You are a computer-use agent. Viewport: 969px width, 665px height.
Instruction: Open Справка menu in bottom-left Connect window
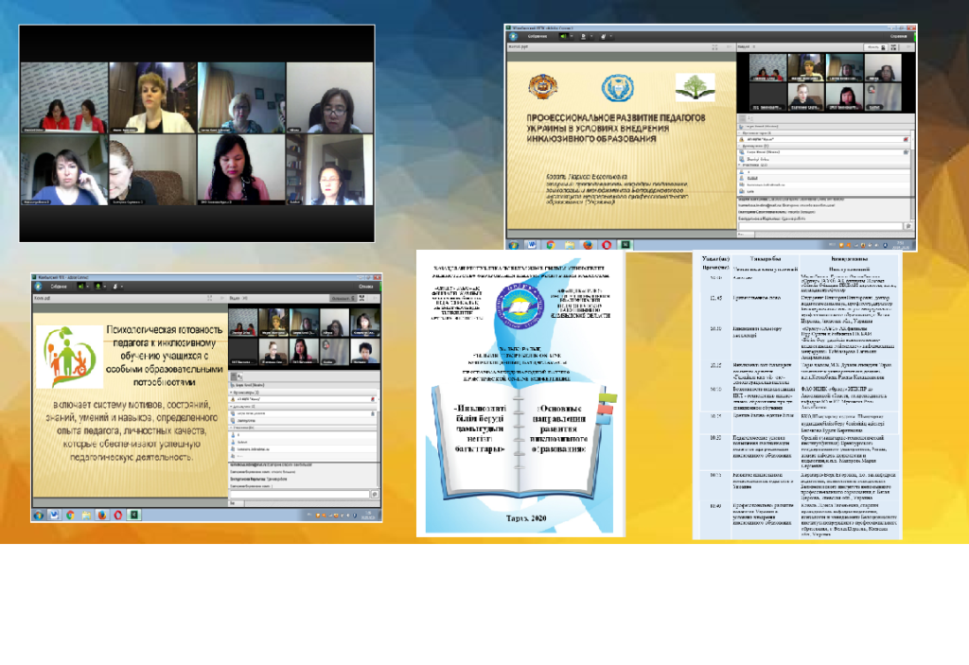(x=365, y=285)
